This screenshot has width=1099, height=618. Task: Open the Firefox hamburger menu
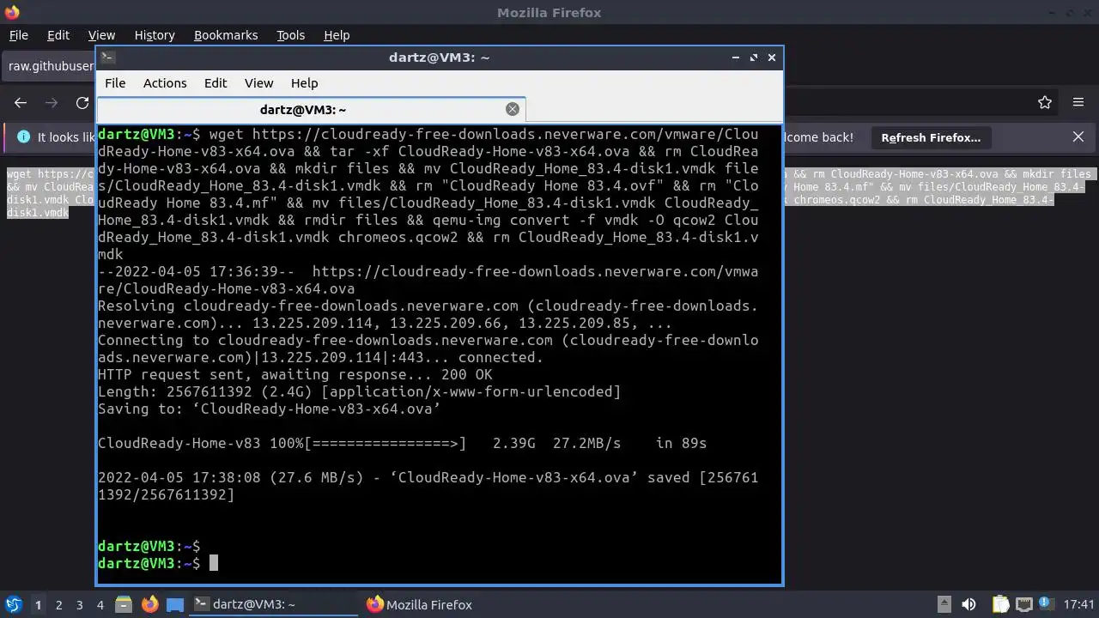click(x=1078, y=103)
